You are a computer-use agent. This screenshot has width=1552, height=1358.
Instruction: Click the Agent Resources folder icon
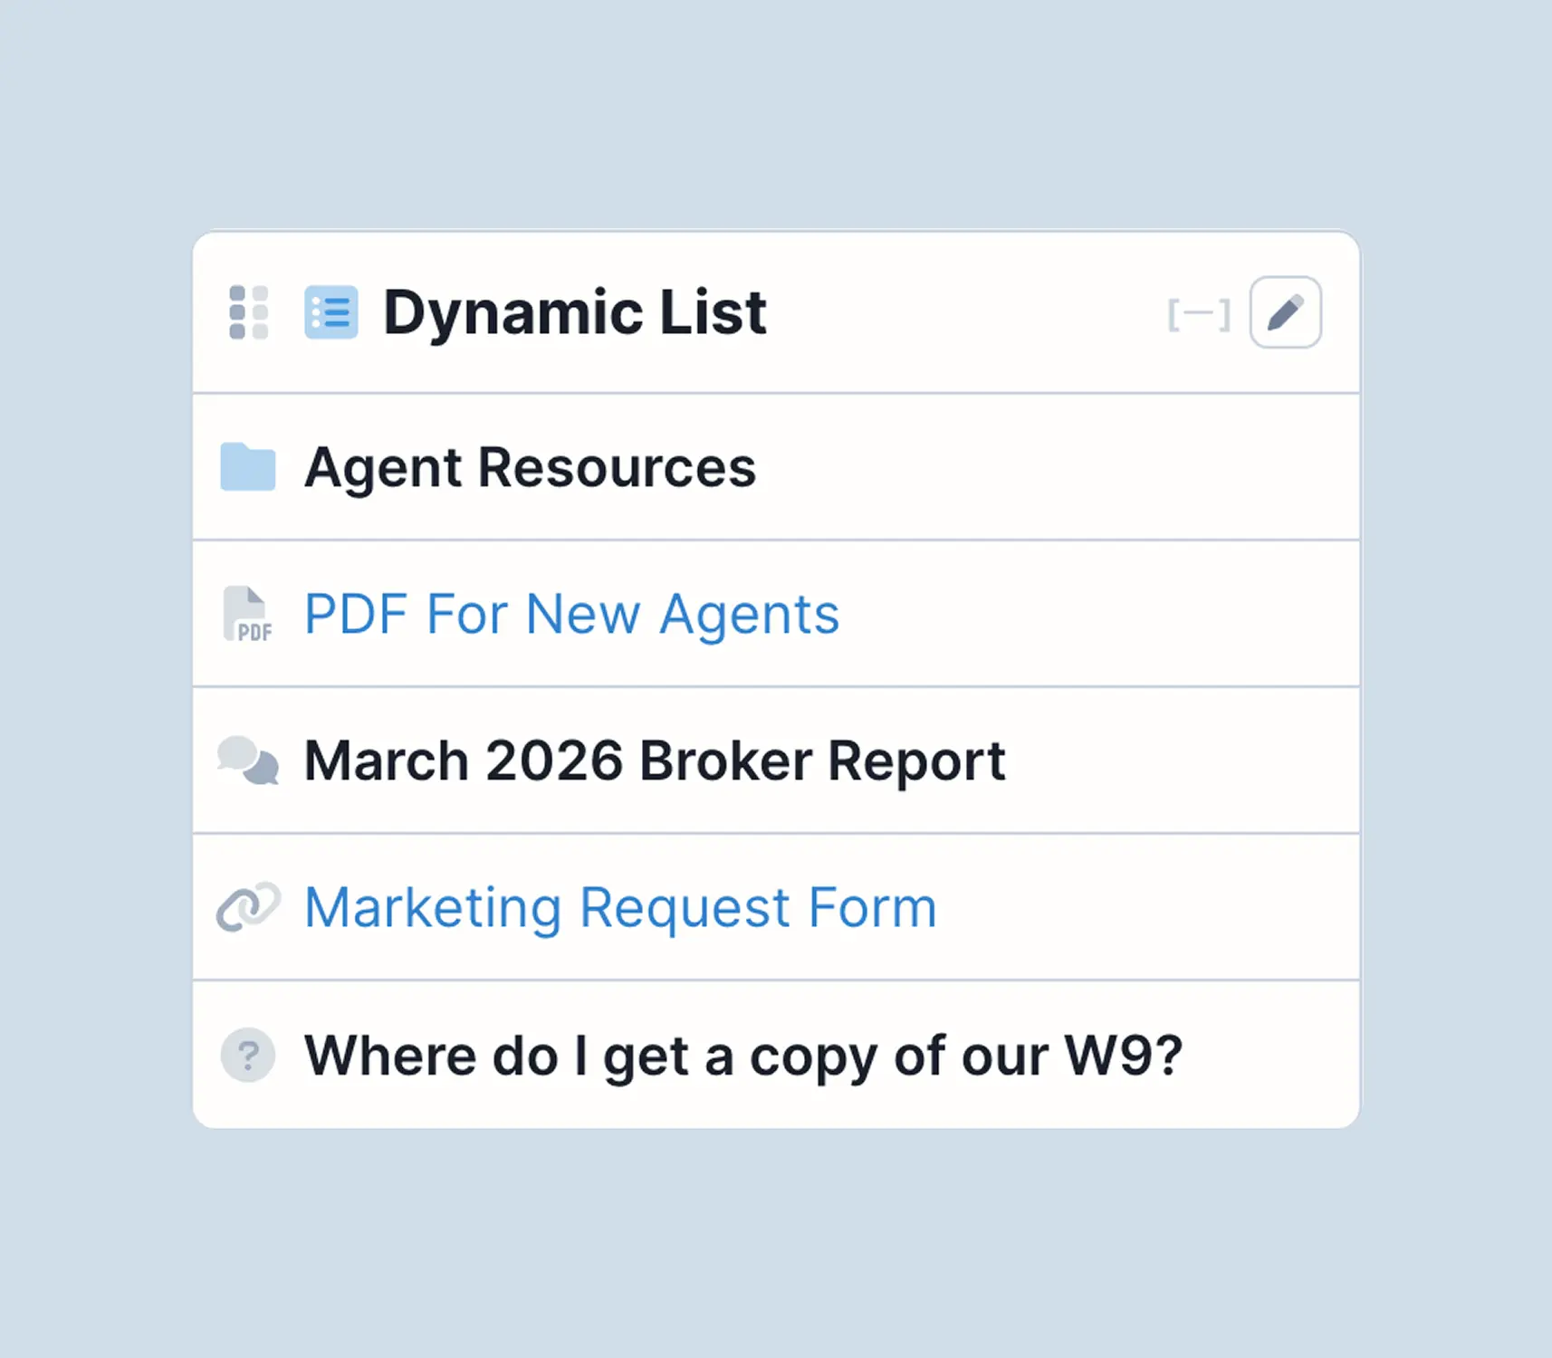(248, 467)
